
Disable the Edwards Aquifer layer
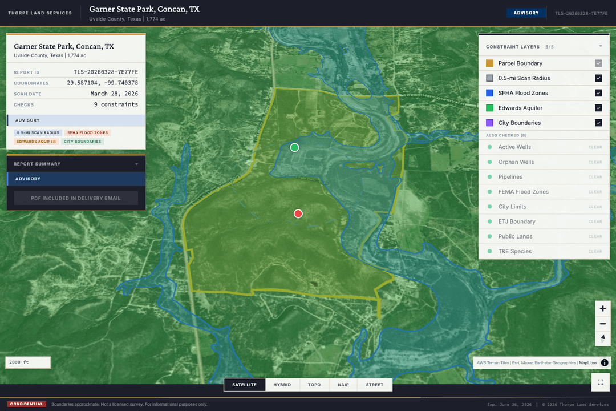tap(598, 108)
